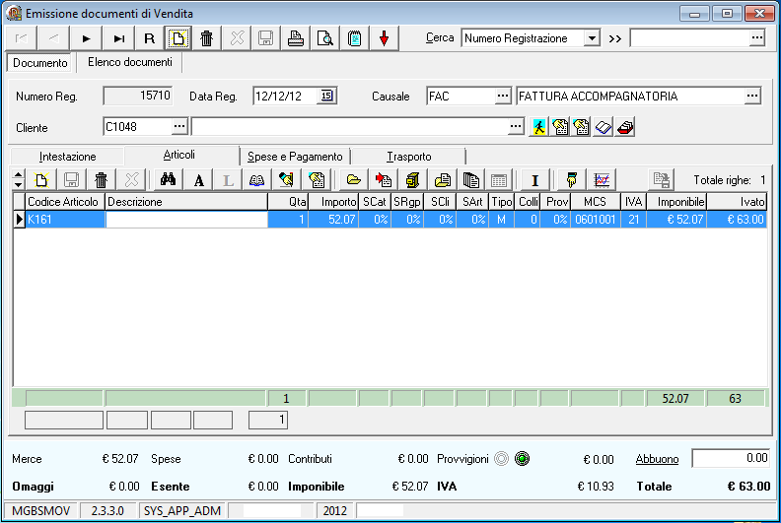This screenshot has height=523, width=781.
Task: Click the first hand-with-document icon beside Cliente
Action: pos(560,127)
